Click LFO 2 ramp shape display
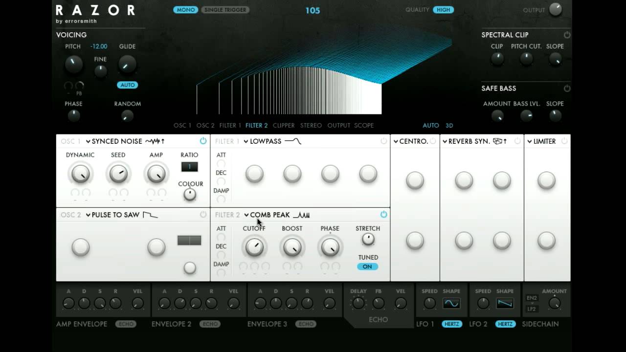 pos(505,304)
